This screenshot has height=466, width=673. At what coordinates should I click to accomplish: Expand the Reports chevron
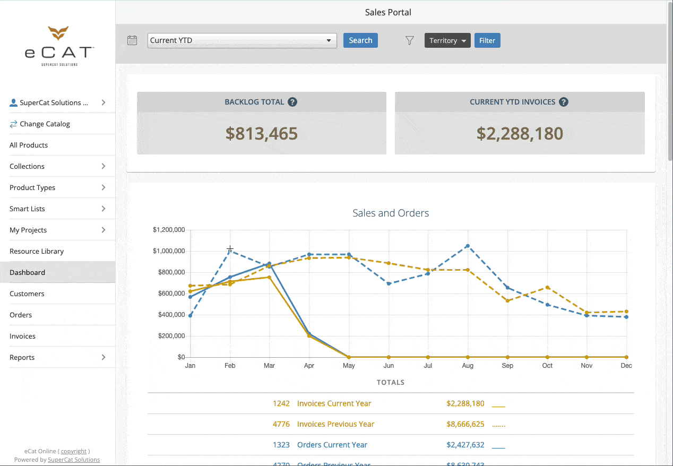coord(103,357)
